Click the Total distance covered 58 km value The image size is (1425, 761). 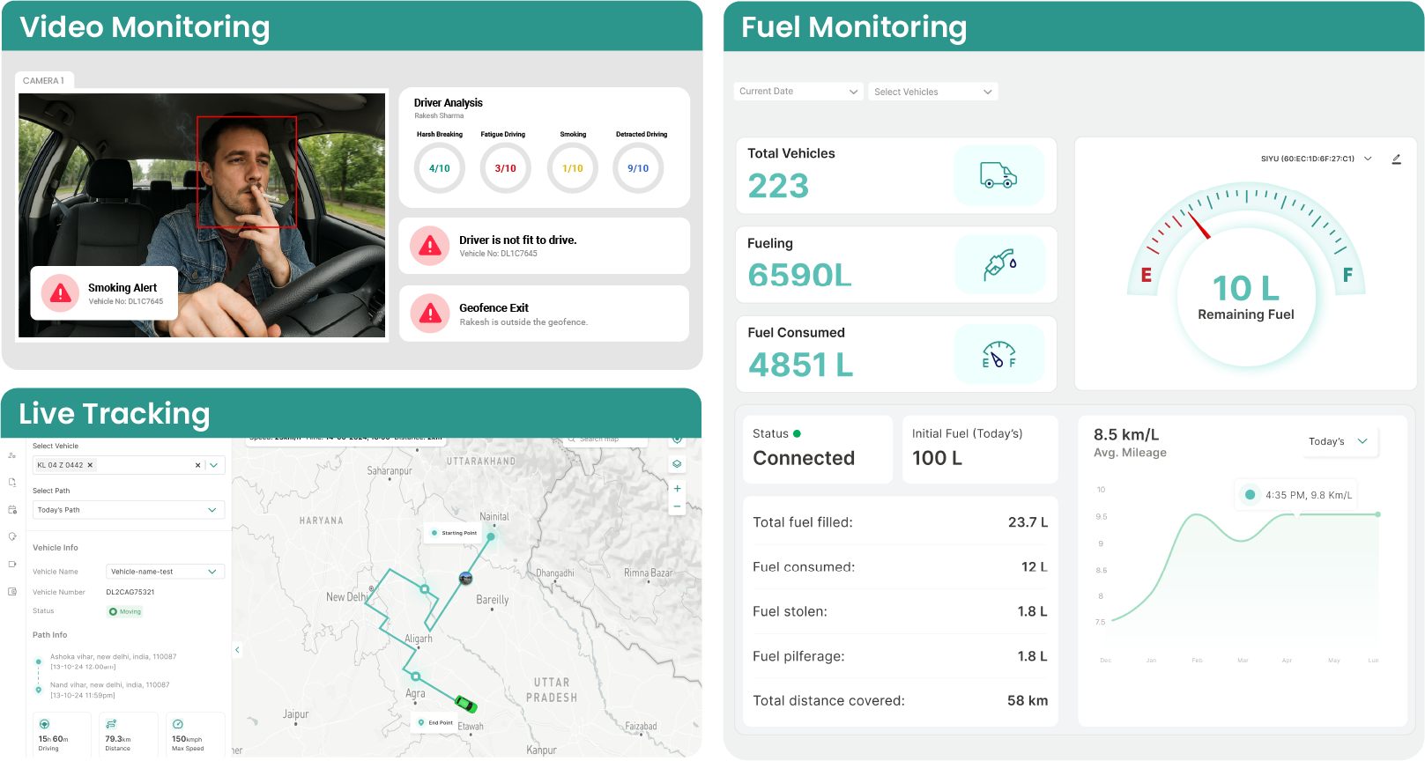1028,701
